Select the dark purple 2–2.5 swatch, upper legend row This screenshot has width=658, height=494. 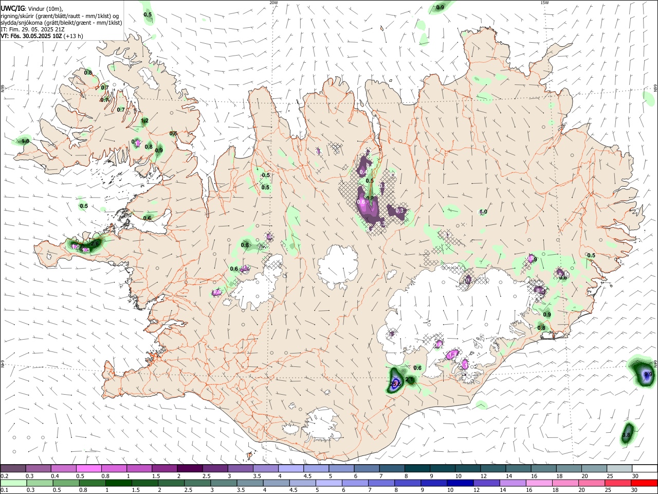[x=190, y=468]
